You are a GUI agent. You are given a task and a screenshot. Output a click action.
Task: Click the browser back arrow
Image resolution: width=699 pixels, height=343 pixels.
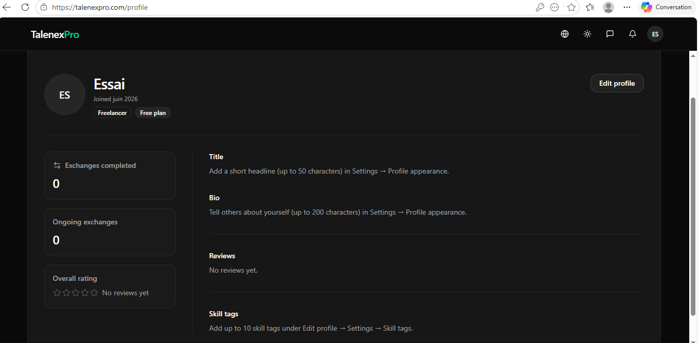(x=7, y=7)
